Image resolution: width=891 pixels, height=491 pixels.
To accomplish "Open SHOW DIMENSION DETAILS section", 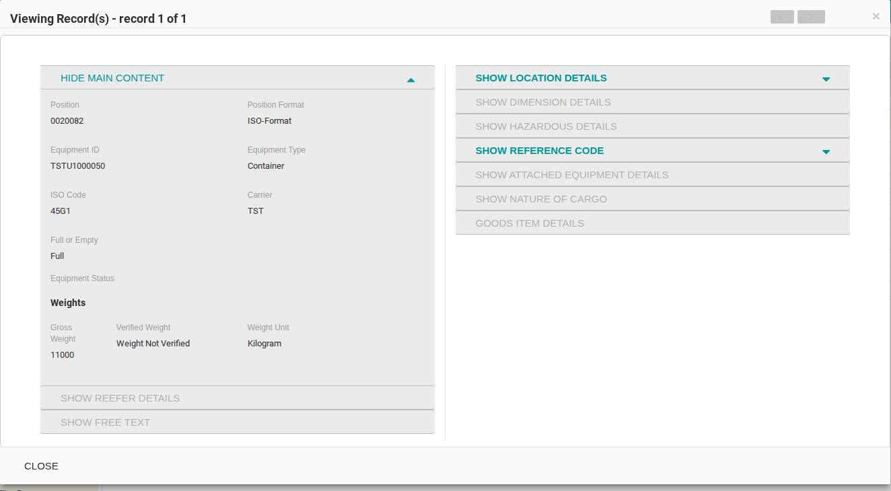I will pyautogui.click(x=652, y=102).
